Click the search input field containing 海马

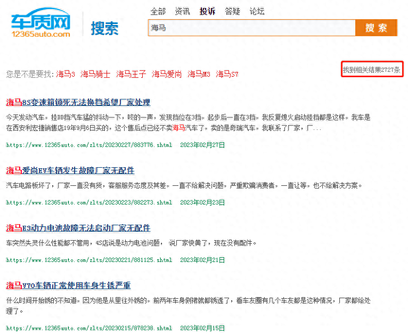[x=251, y=28]
